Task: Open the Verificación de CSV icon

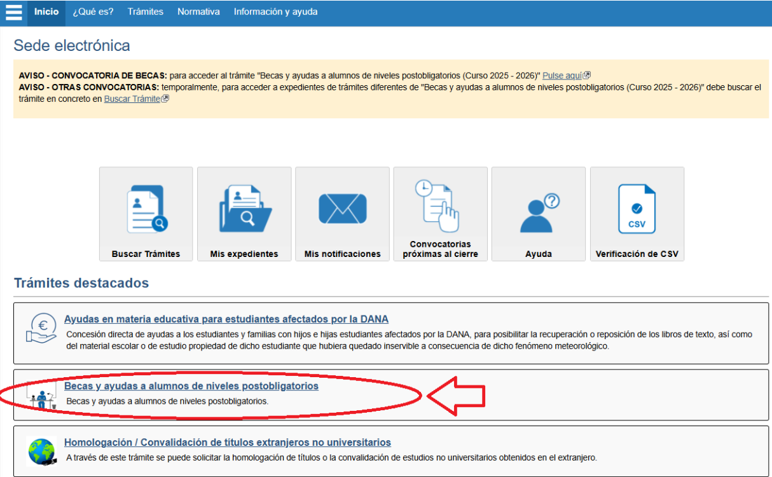Action: point(637,209)
